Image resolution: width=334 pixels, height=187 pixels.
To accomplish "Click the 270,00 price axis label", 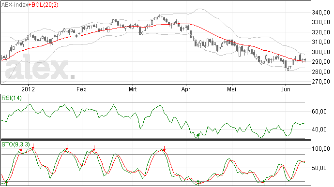I will 321,82.
